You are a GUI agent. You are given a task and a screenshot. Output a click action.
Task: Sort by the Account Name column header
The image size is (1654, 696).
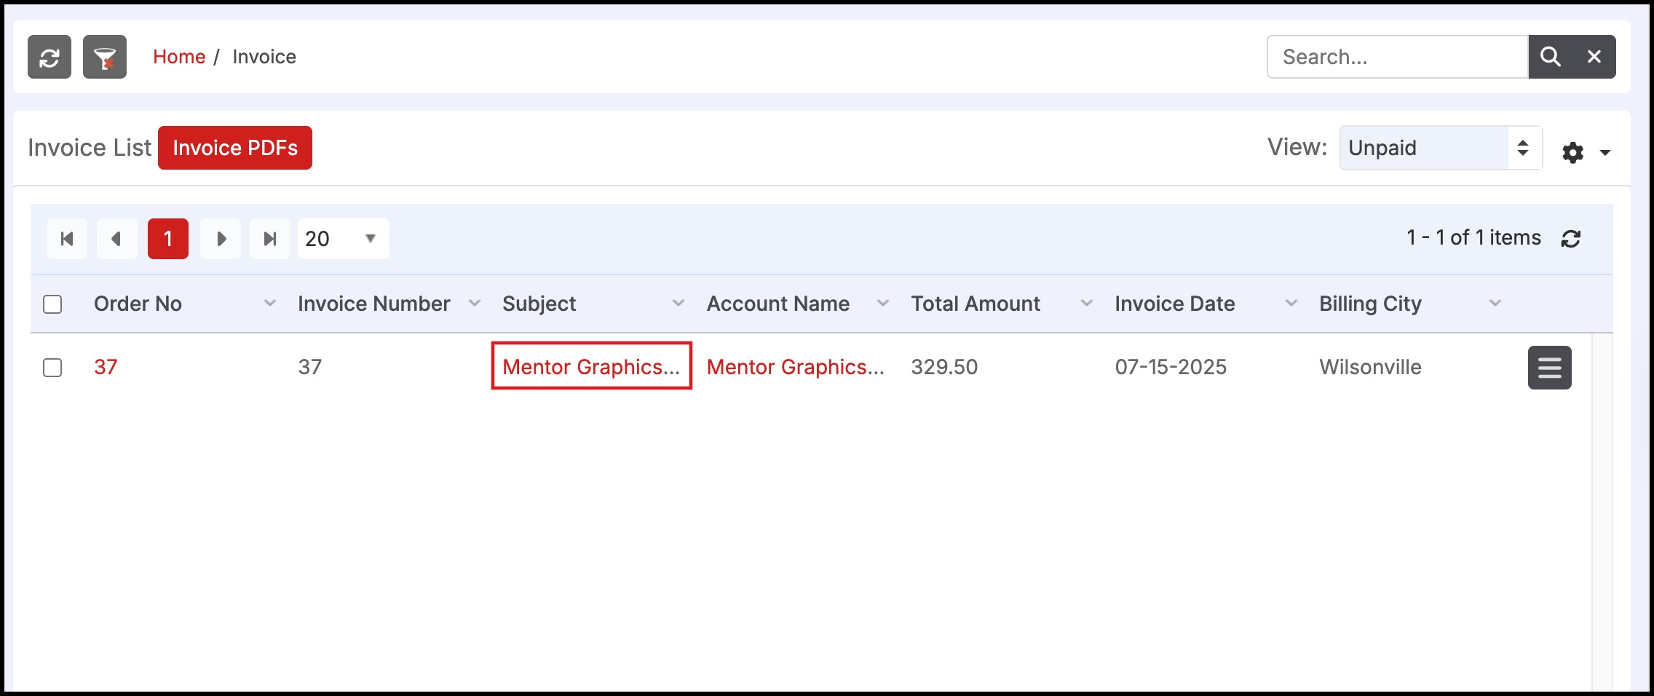(x=778, y=304)
